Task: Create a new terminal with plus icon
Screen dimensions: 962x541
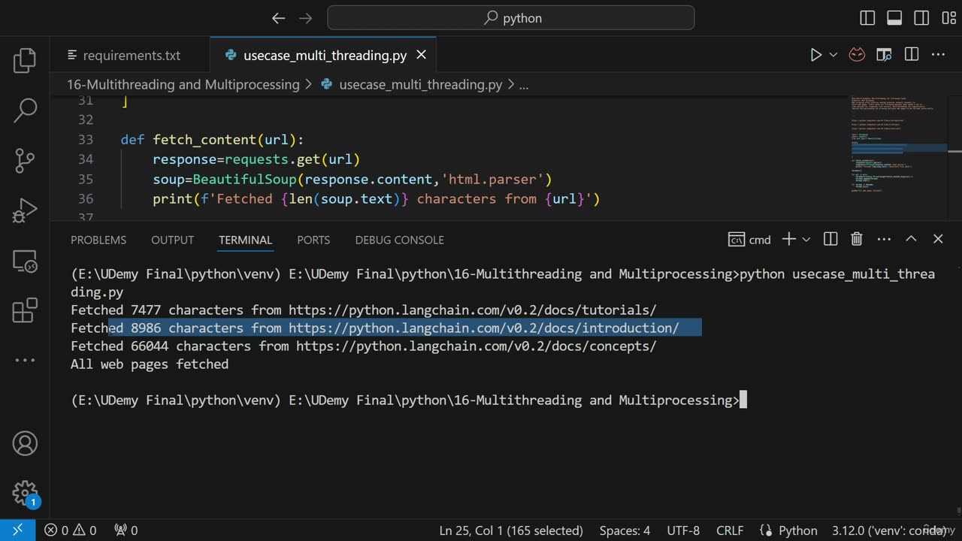Action: pos(788,239)
